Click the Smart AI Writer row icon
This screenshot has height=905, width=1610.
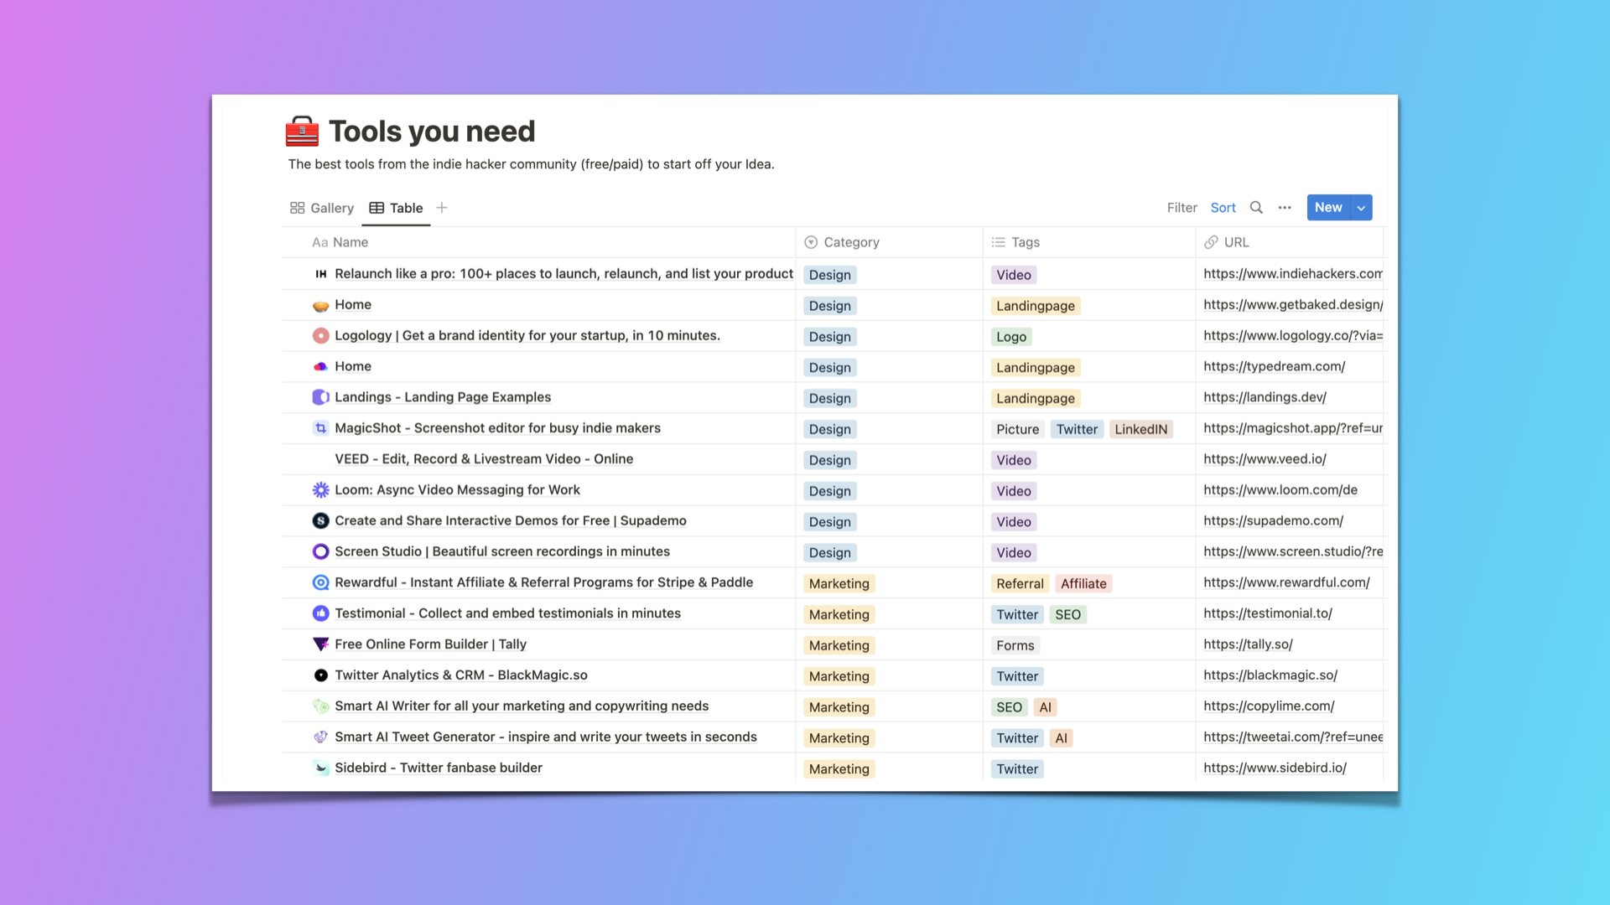tap(320, 706)
